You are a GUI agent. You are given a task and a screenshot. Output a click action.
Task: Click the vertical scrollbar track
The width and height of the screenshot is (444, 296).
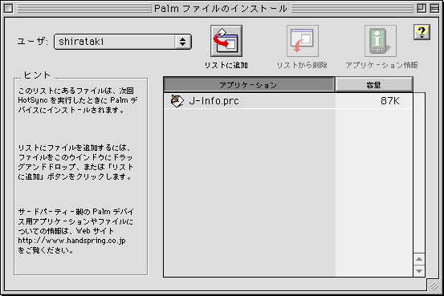pyautogui.click(x=419, y=172)
